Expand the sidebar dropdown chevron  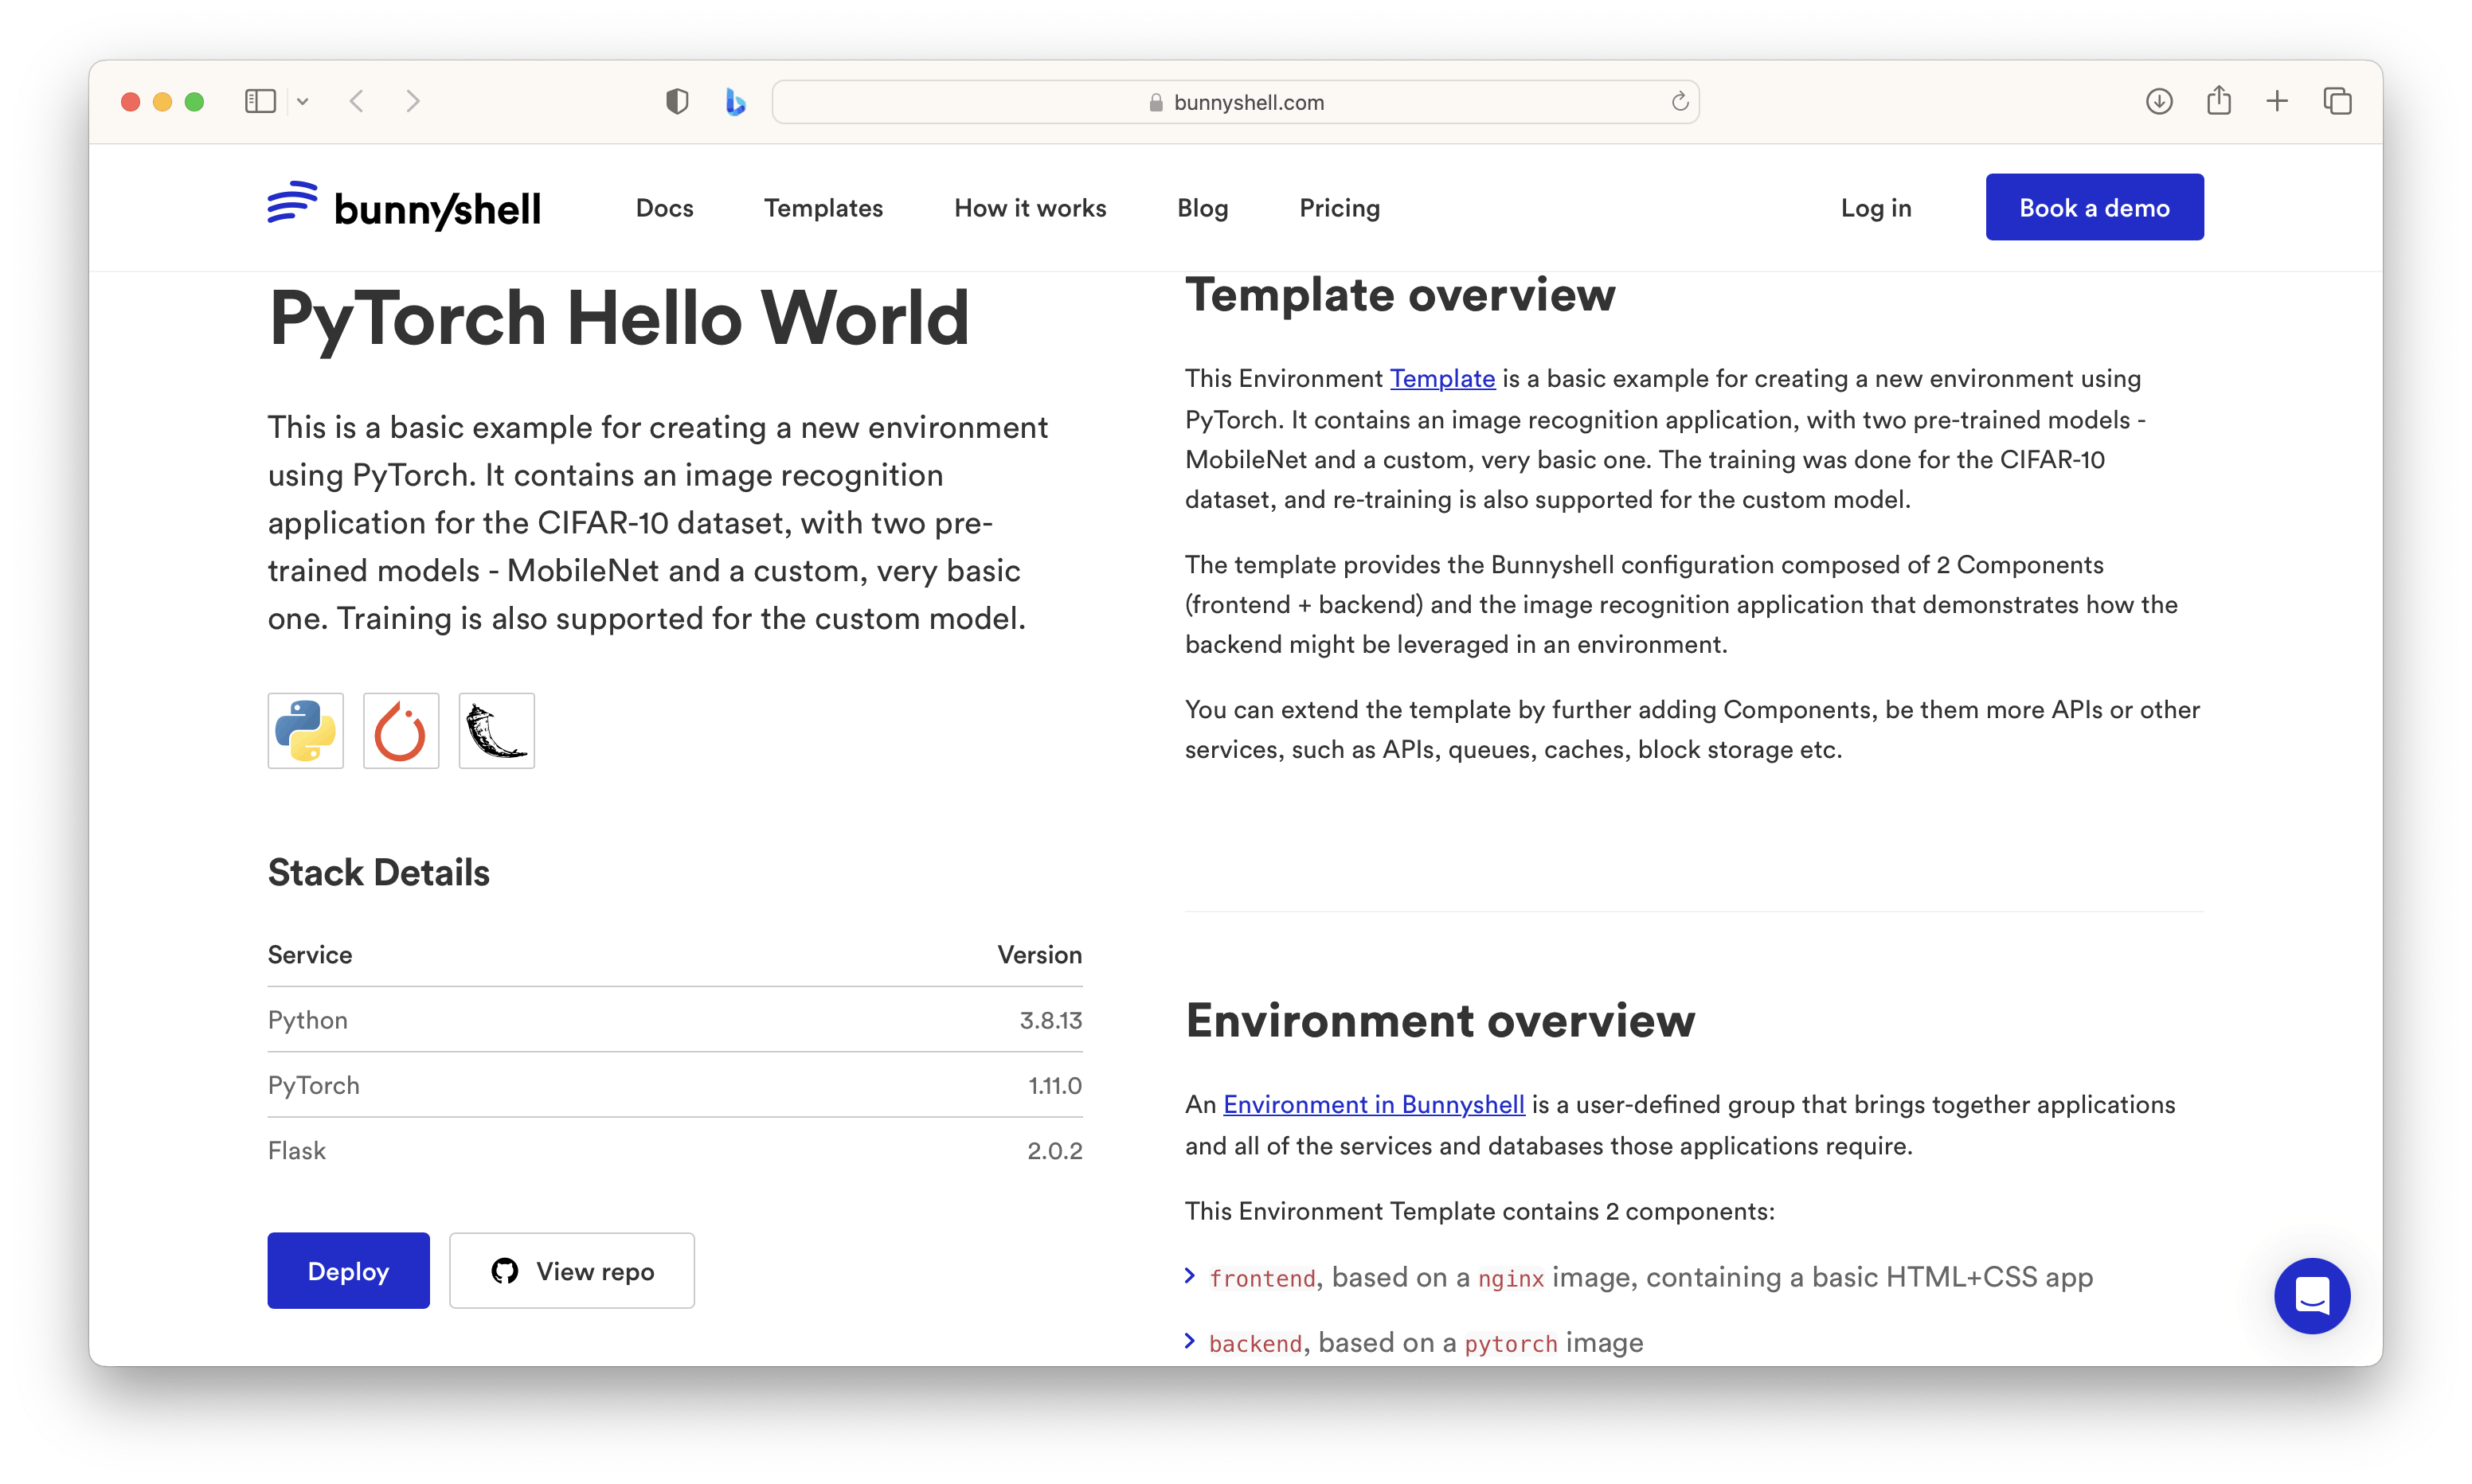(303, 101)
